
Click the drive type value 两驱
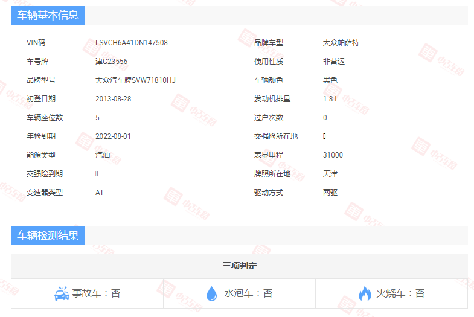[x=330, y=193]
